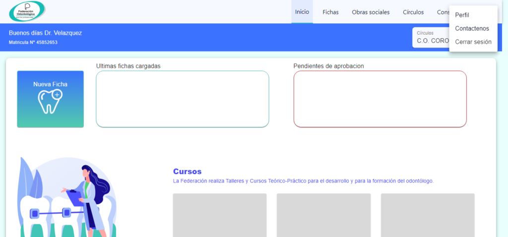The image size is (508, 237).
Task: Click the Matricula Nº 45852653 text
Action: 33,42
